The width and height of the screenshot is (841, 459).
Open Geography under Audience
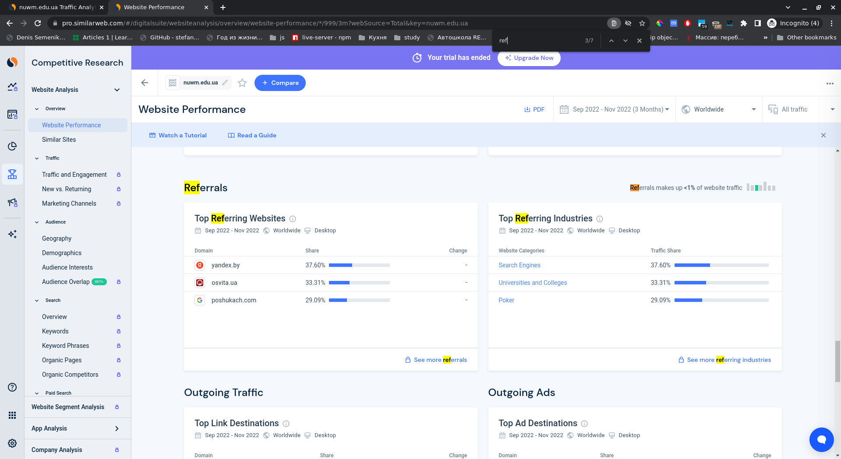click(x=57, y=238)
